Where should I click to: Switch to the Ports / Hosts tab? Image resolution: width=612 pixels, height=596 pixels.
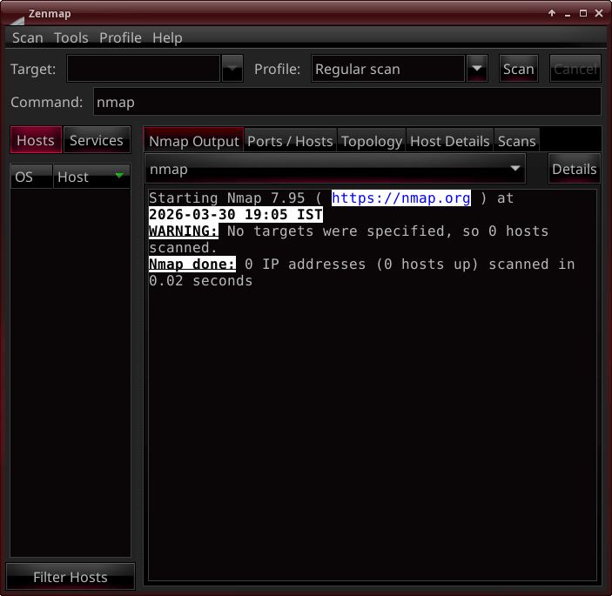(290, 141)
